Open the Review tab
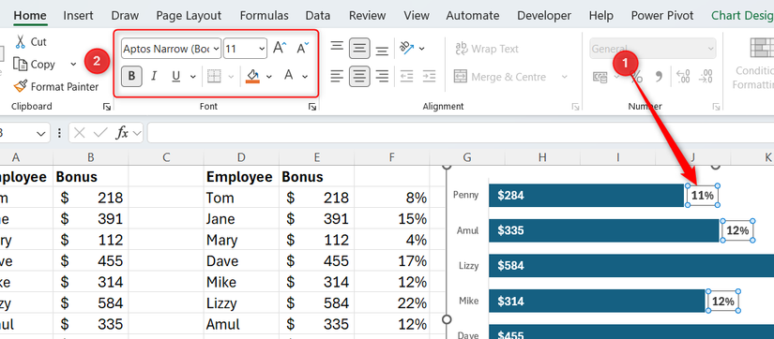 (x=367, y=15)
